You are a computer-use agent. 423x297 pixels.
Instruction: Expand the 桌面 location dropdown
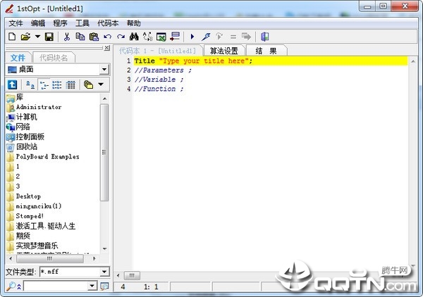(x=104, y=70)
